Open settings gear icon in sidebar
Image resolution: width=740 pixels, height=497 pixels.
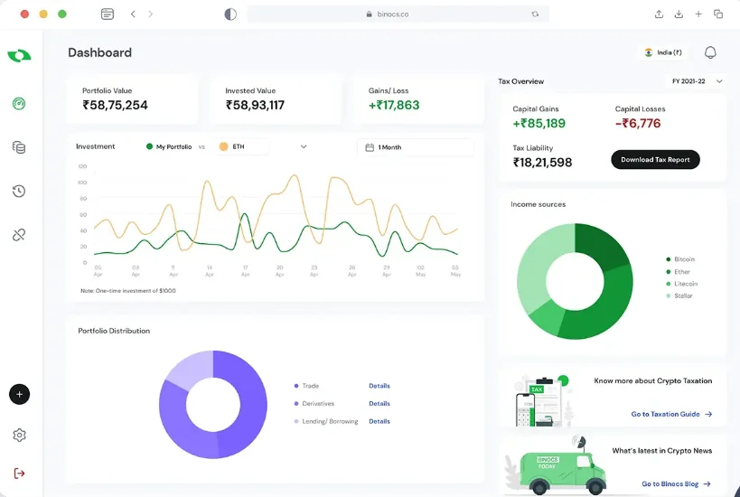[x=19, y=436]
